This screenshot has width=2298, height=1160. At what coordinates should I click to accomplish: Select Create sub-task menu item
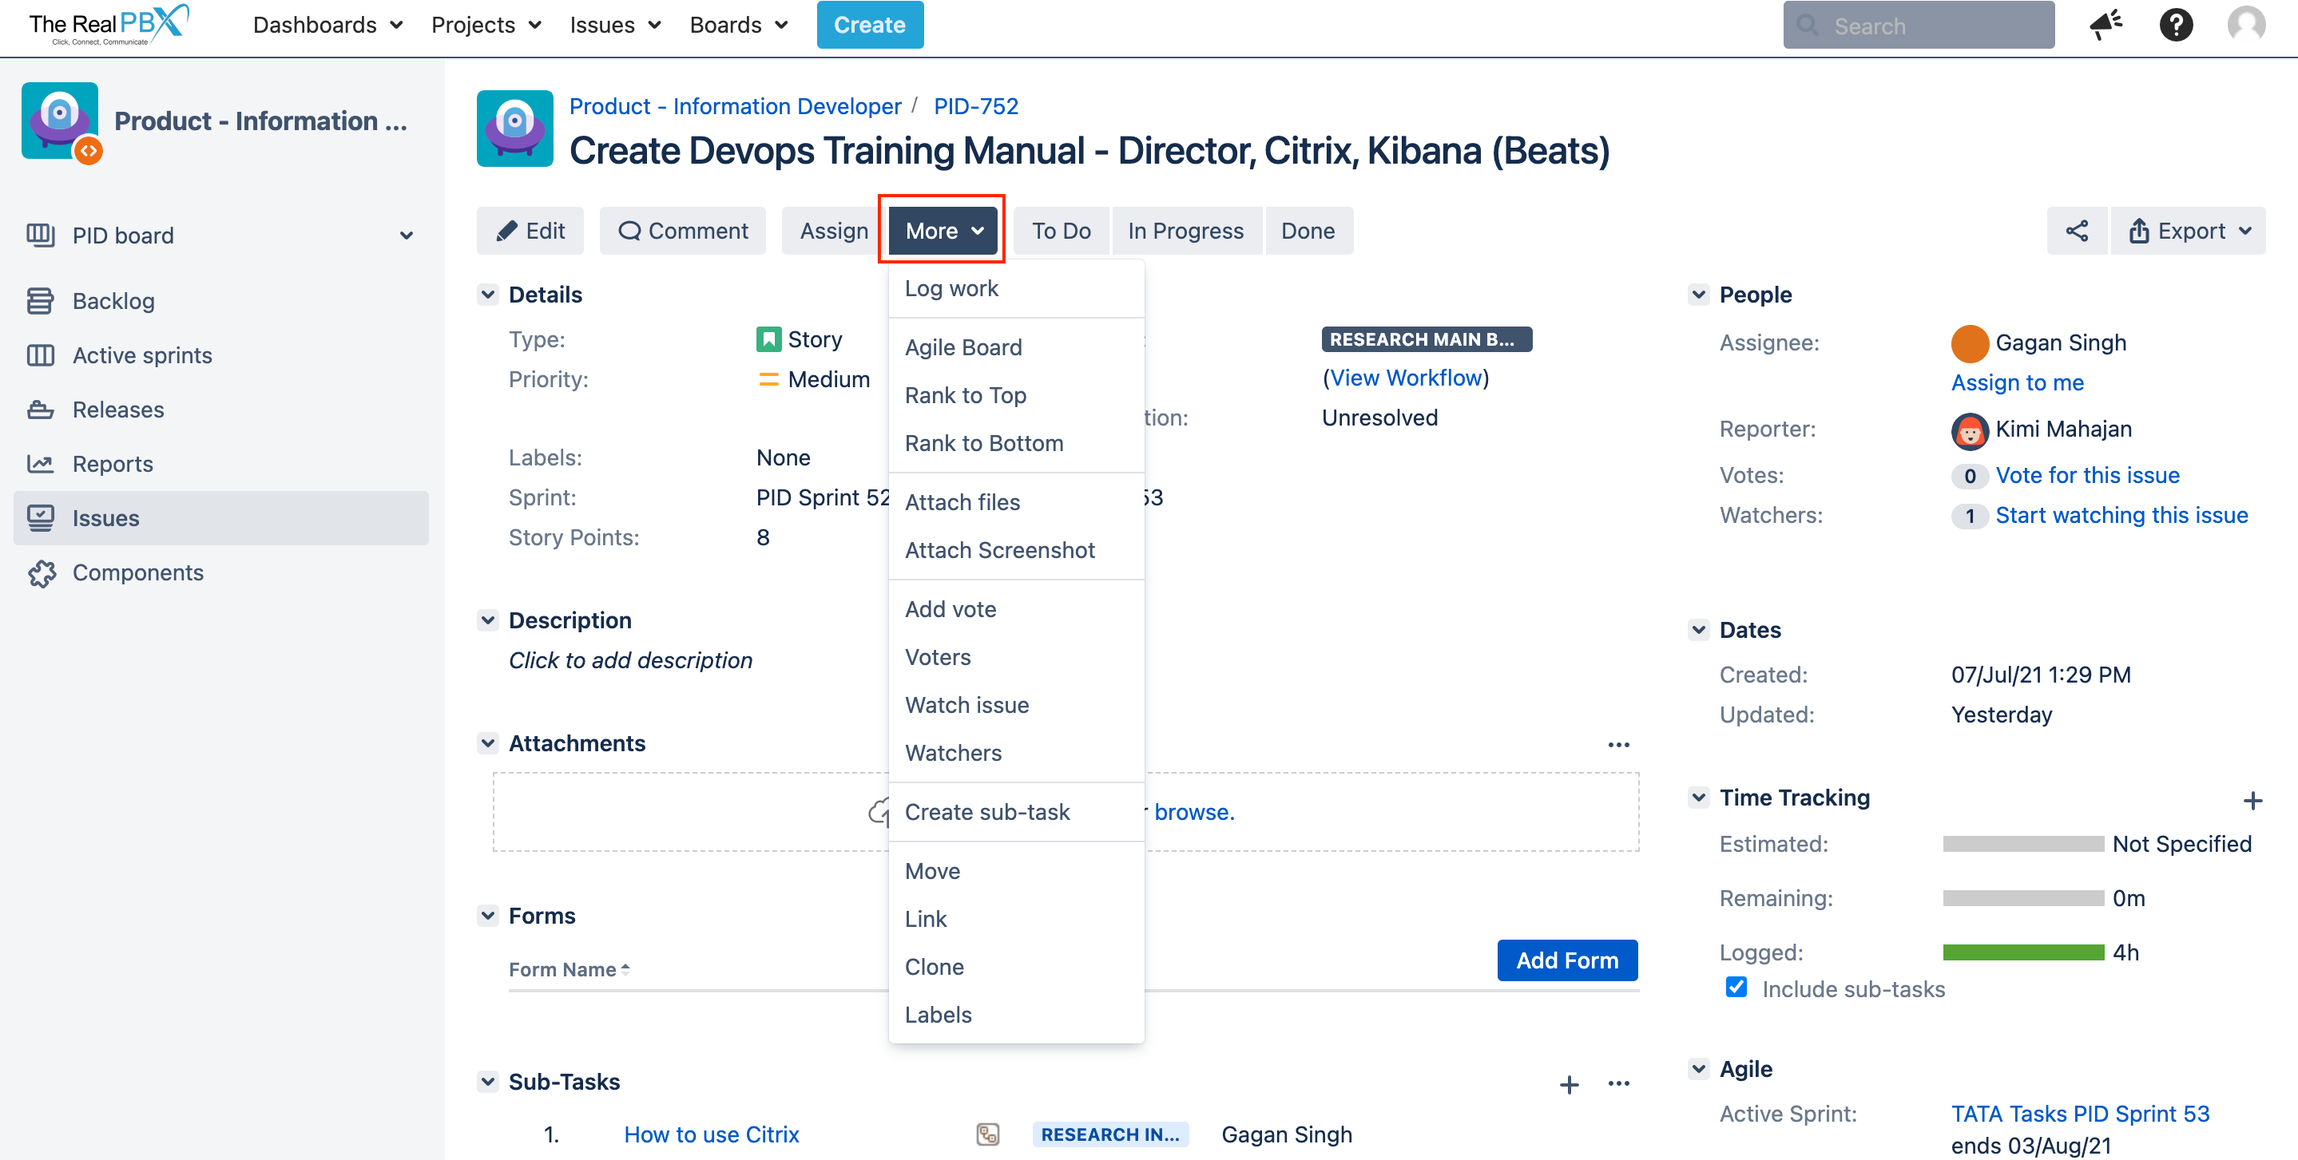click(x=1016, y=812)
